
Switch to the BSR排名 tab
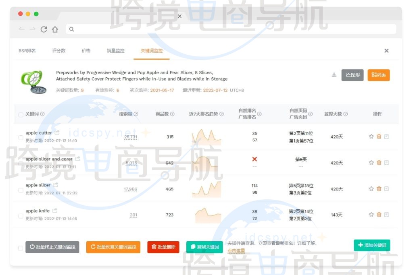point(27,51)
